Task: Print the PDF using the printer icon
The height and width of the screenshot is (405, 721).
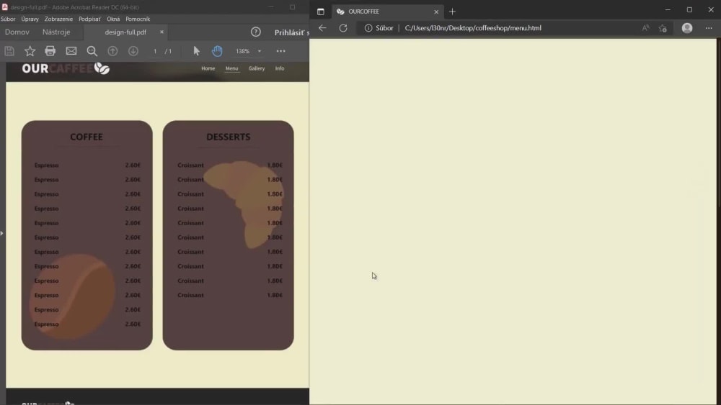Action: tap(50, 51)
